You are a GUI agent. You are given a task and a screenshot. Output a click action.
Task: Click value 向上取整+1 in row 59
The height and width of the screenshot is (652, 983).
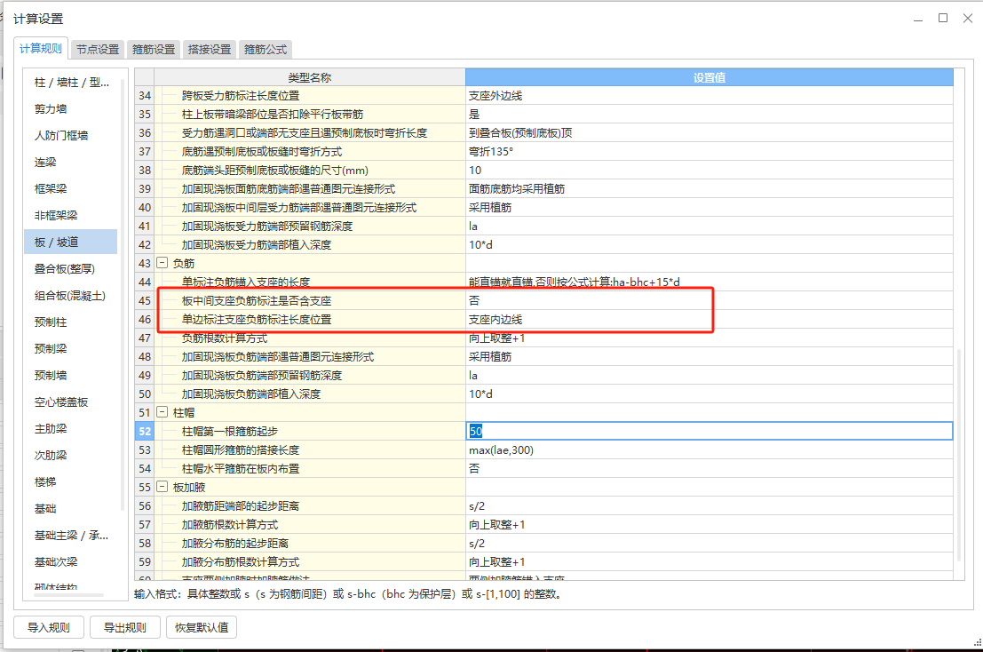pos(709,562)
